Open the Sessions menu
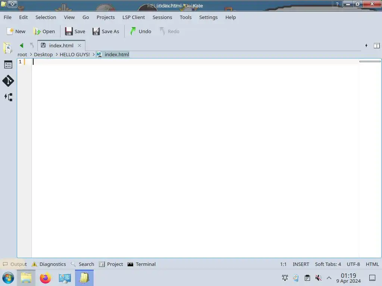 (x=162, y=17)
